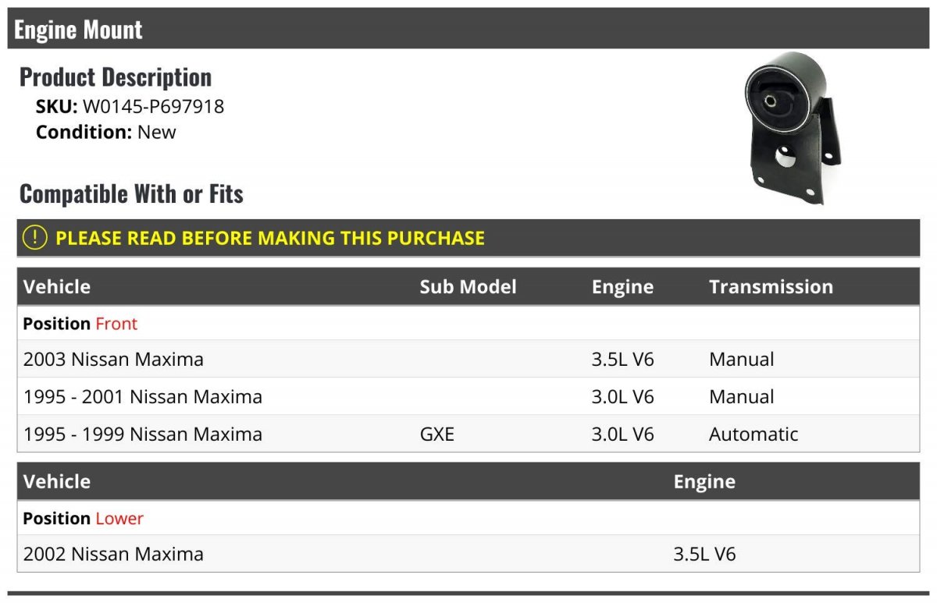Select the 1995 - 1999 Nissan Maxima row
Image resolution: width=937 pixels, height=603 pixels.
tap(468, 435)
